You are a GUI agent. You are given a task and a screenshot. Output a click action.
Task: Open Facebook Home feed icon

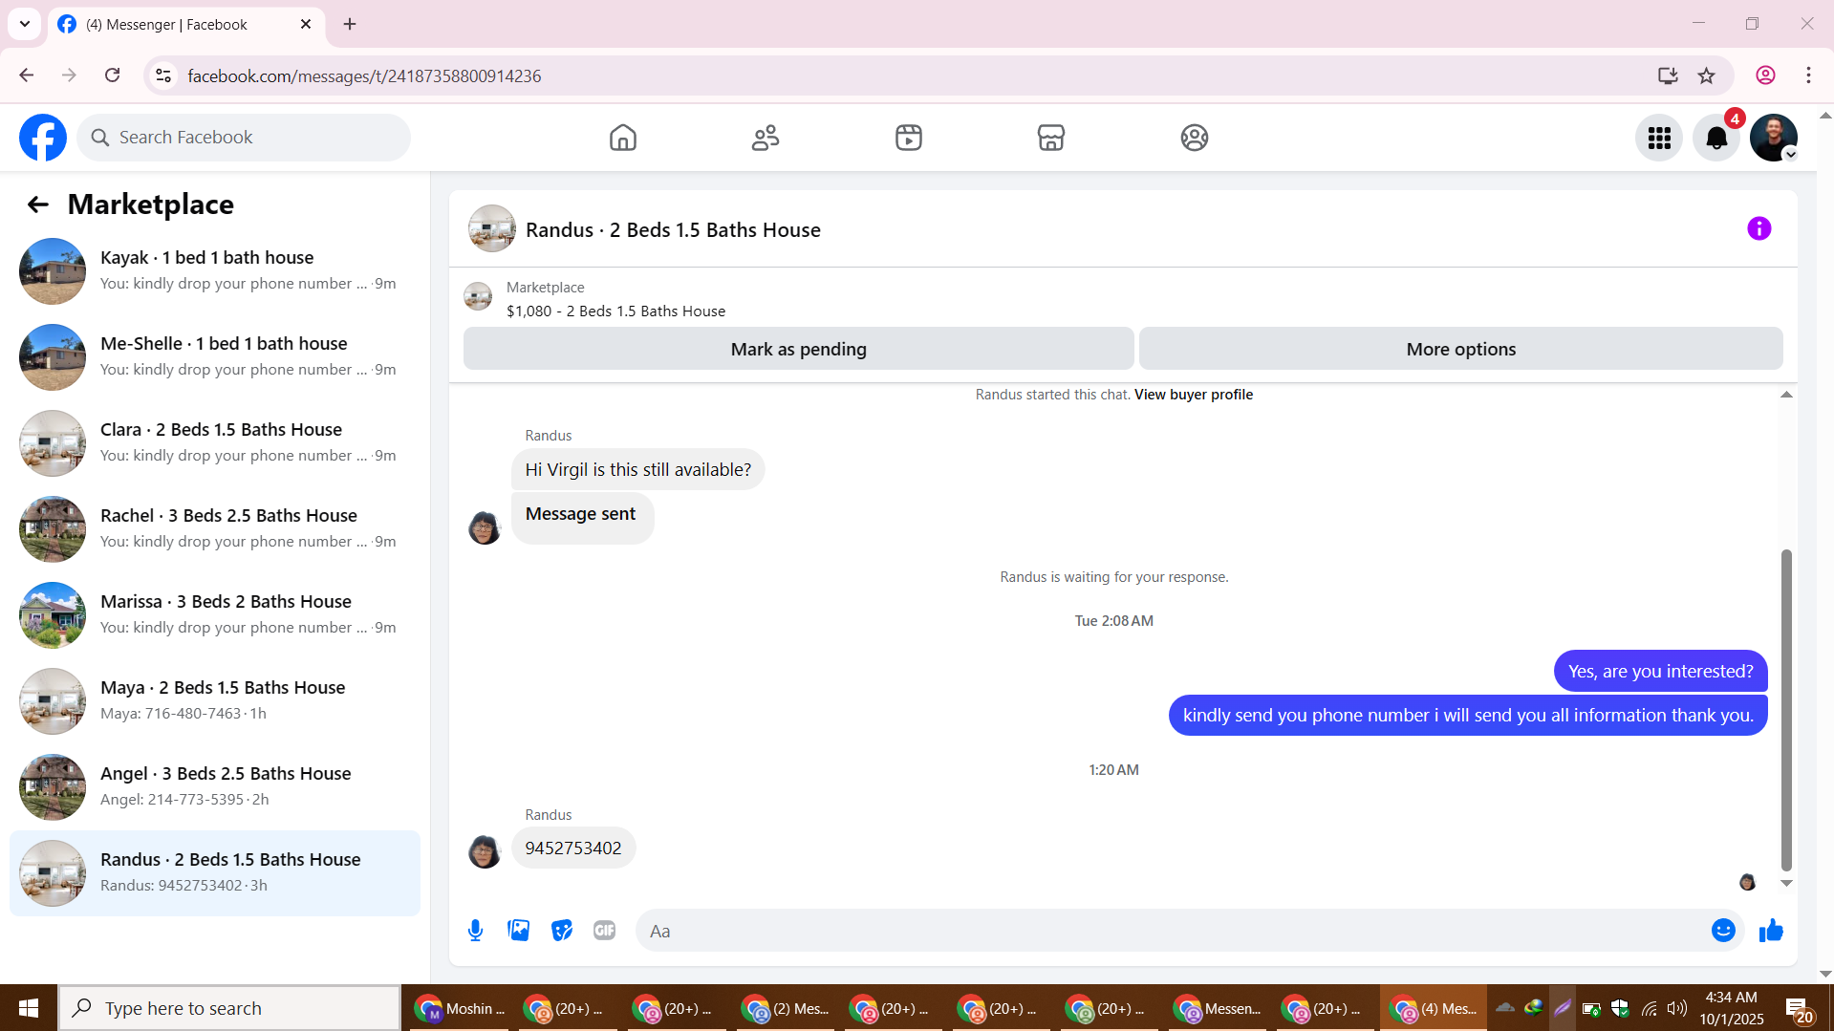(x=623, y=138)
